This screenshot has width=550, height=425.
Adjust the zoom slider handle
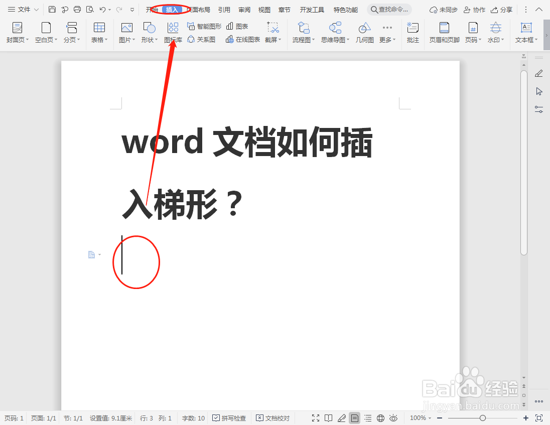pos(483,418)
